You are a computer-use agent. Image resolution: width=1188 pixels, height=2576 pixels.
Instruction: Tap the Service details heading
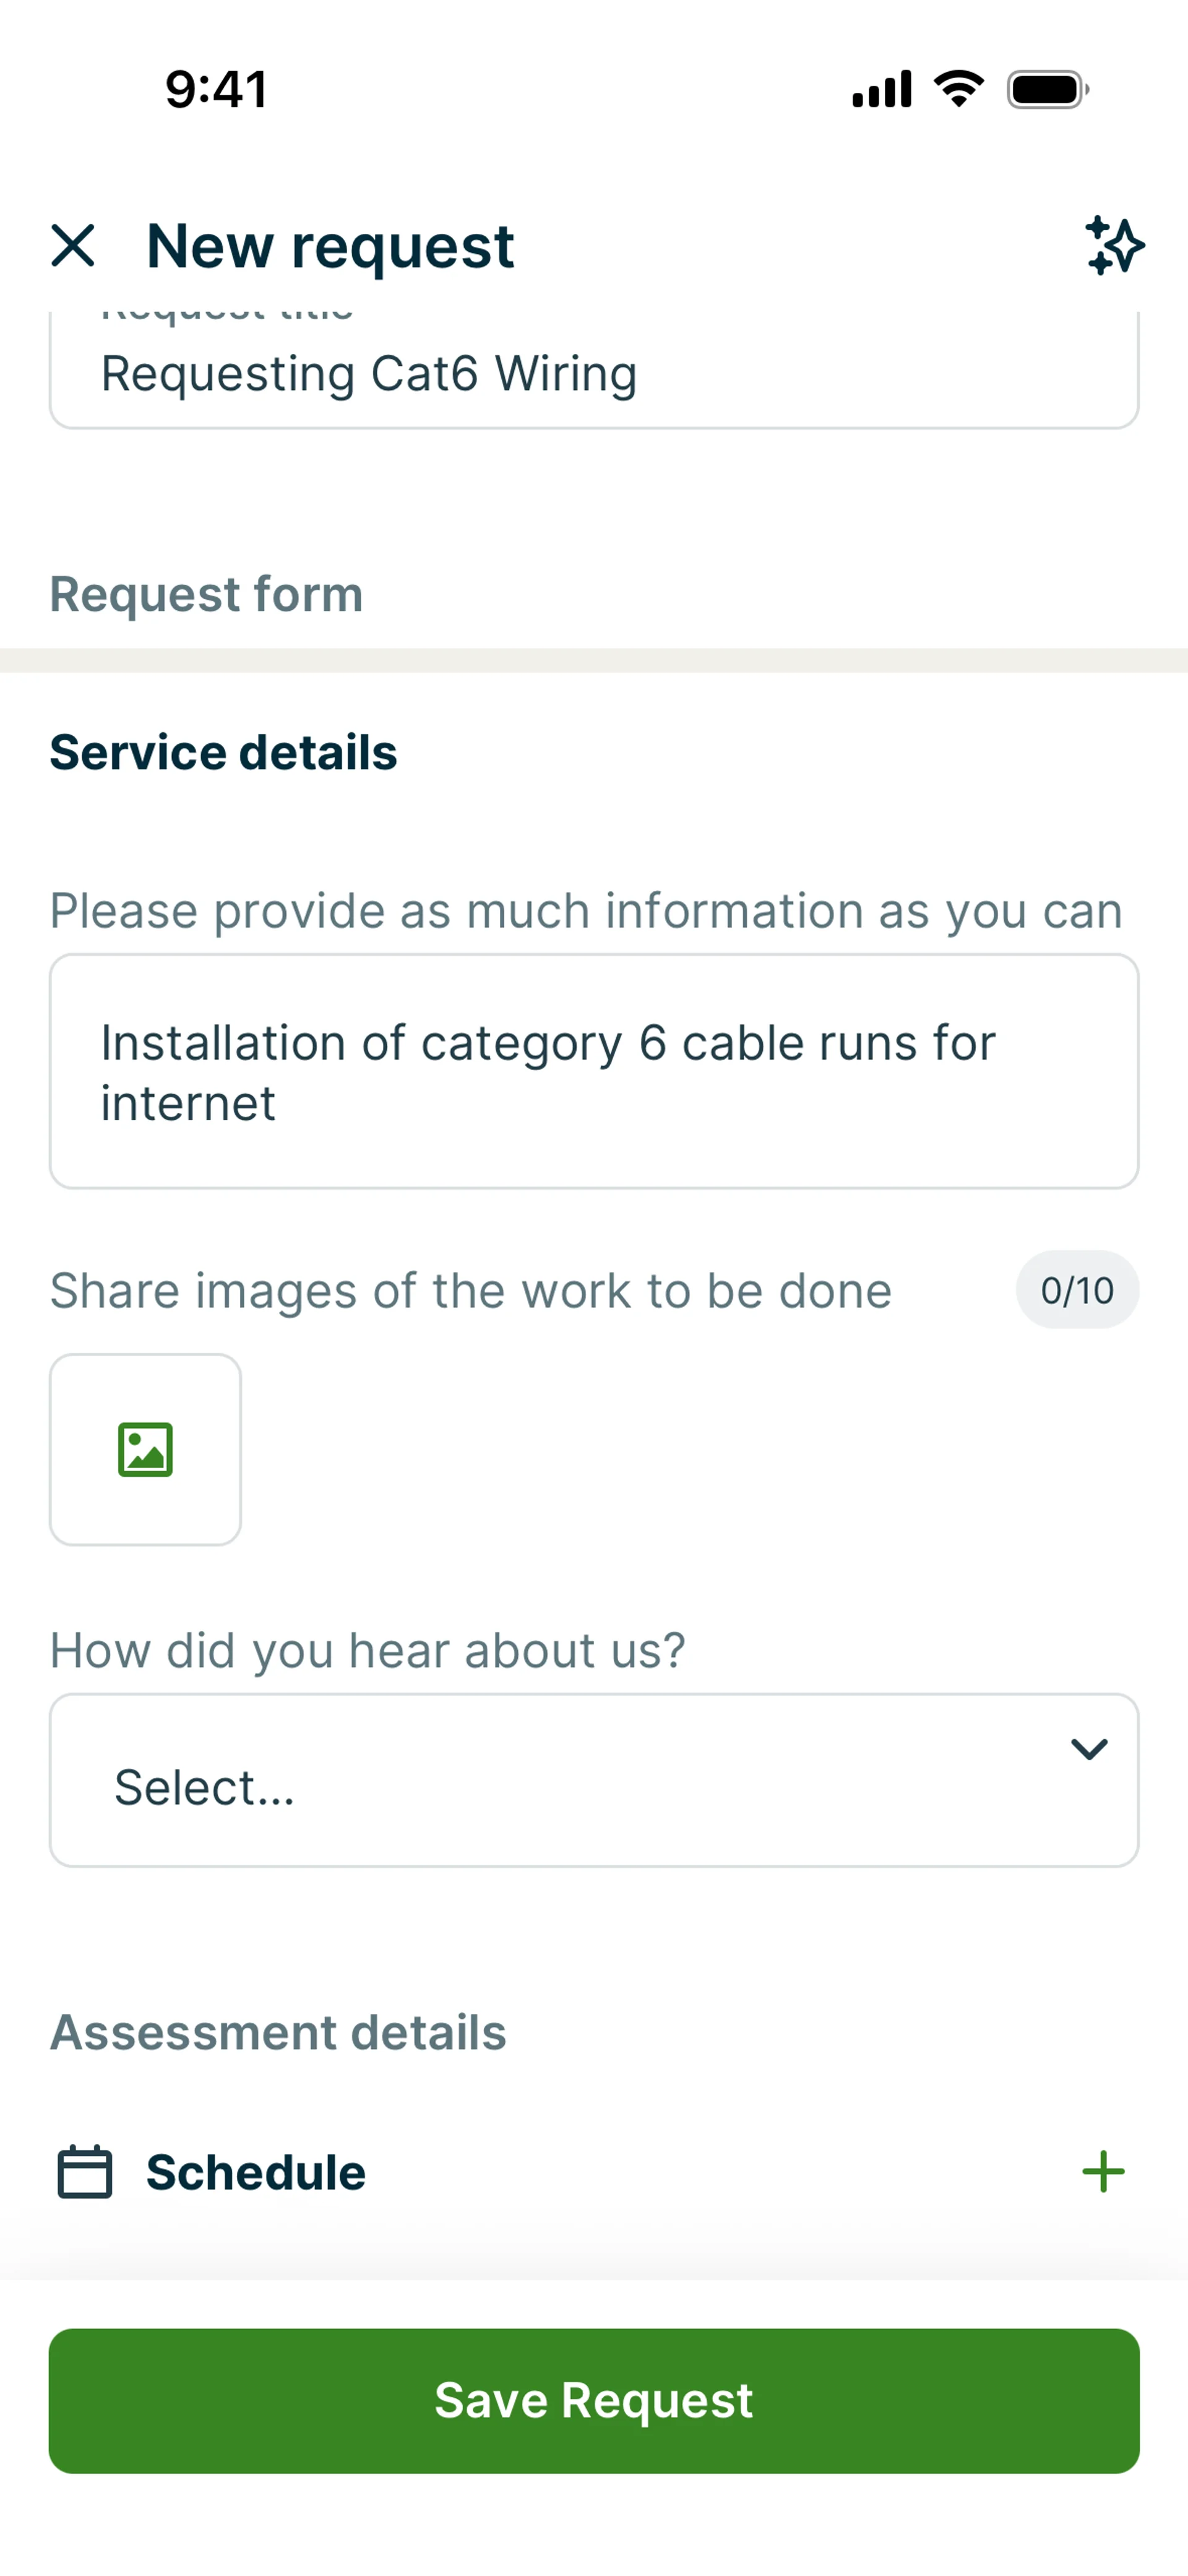tap(223, 753)
